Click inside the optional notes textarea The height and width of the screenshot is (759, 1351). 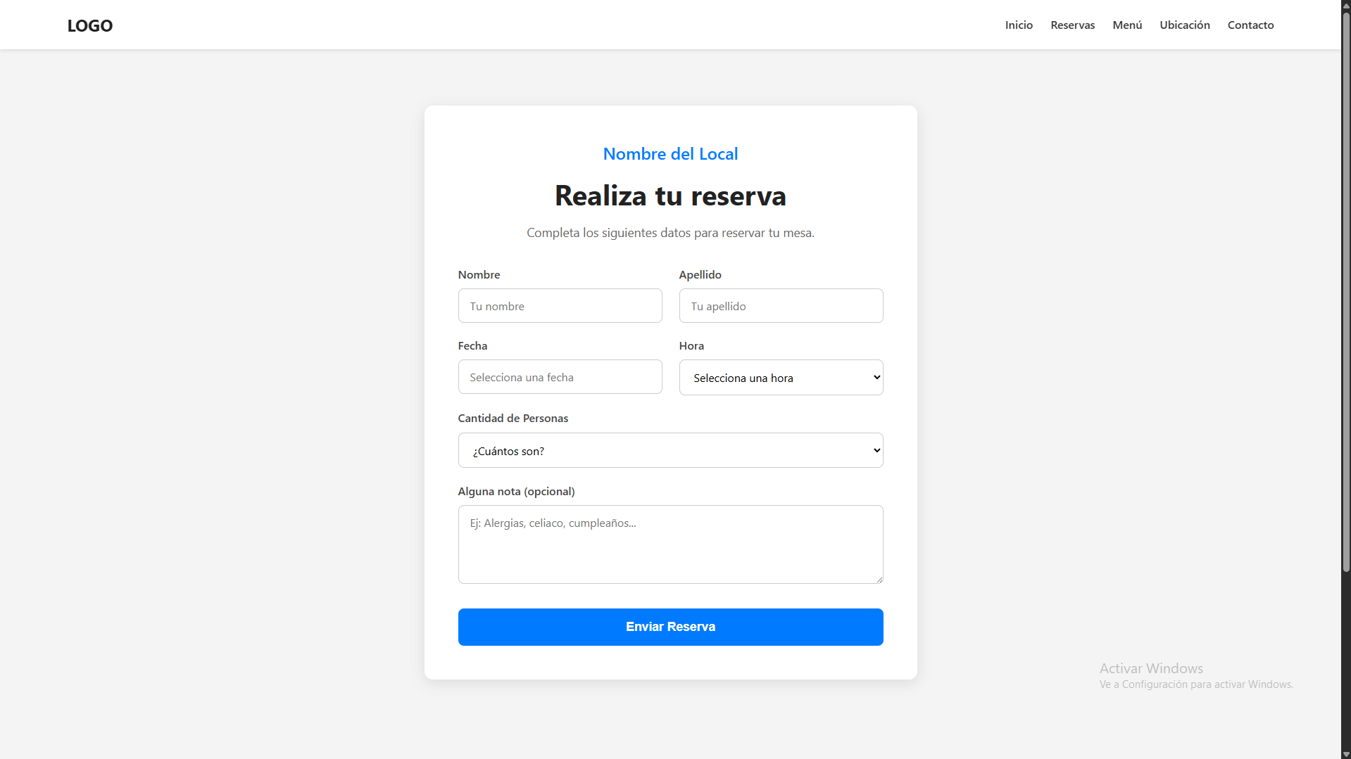670,544
